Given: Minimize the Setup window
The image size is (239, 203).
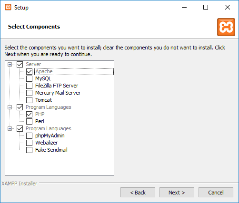Looking at the screenshot, I should click(x=184, y=7).
